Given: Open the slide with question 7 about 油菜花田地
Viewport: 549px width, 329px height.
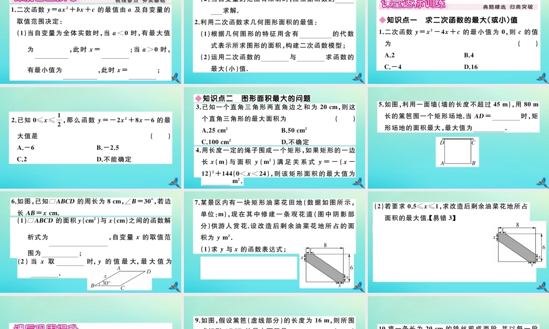Looking at the screenshot, I should [x=274, y=242].
